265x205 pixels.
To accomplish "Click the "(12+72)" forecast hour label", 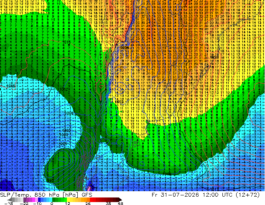I will pyautogui.click(x=248, y=195).
